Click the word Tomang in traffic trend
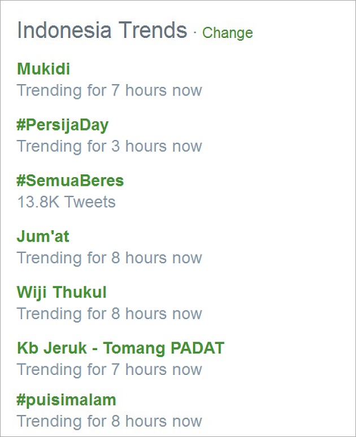The height and width of the screenshot is (437, 356). point(134,349)
